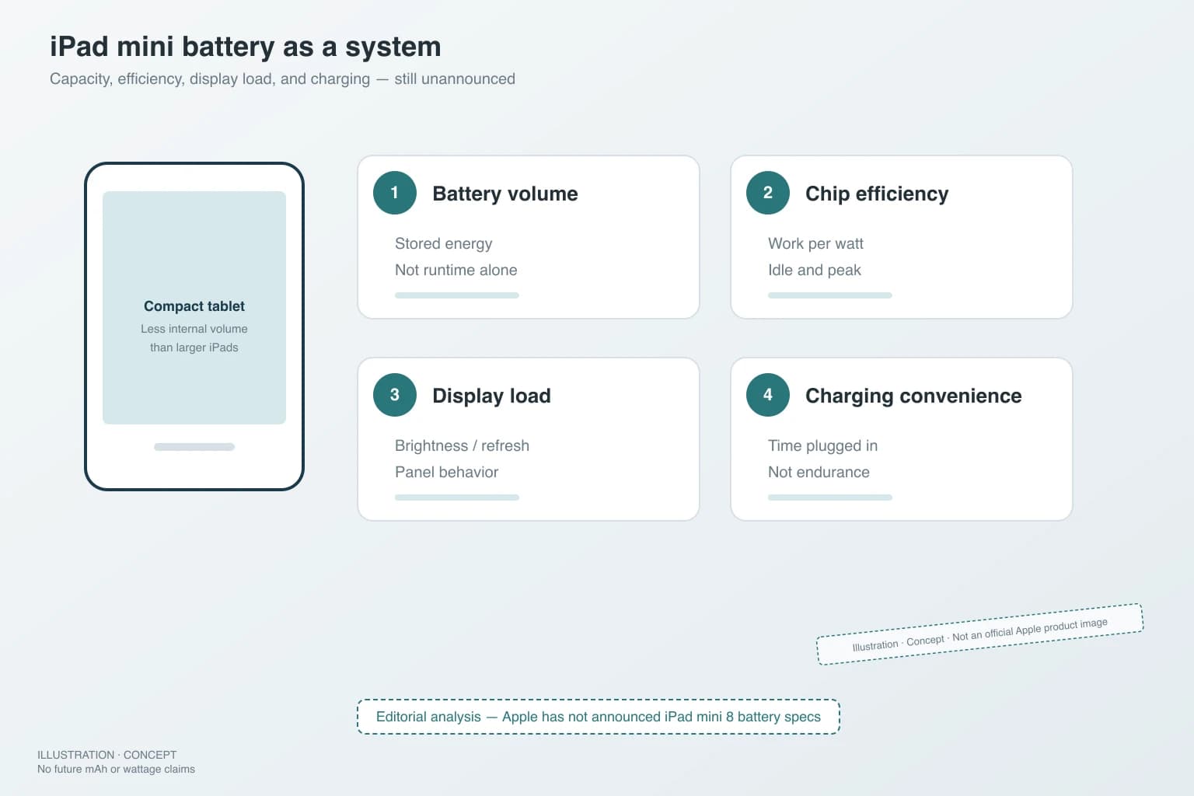
Task: Click the 'iPad mini battery as a system' title
Action: click(x=246, y=47)
